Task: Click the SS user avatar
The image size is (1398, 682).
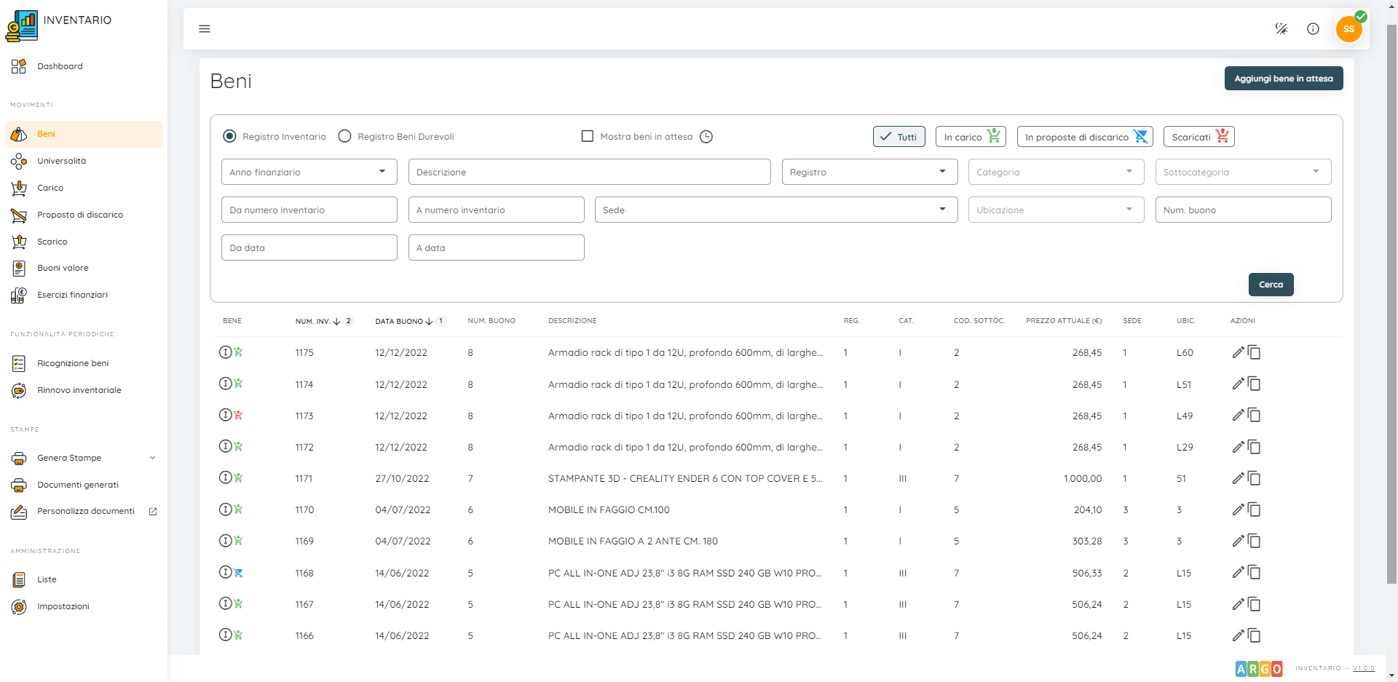Action: point(1348,29)
